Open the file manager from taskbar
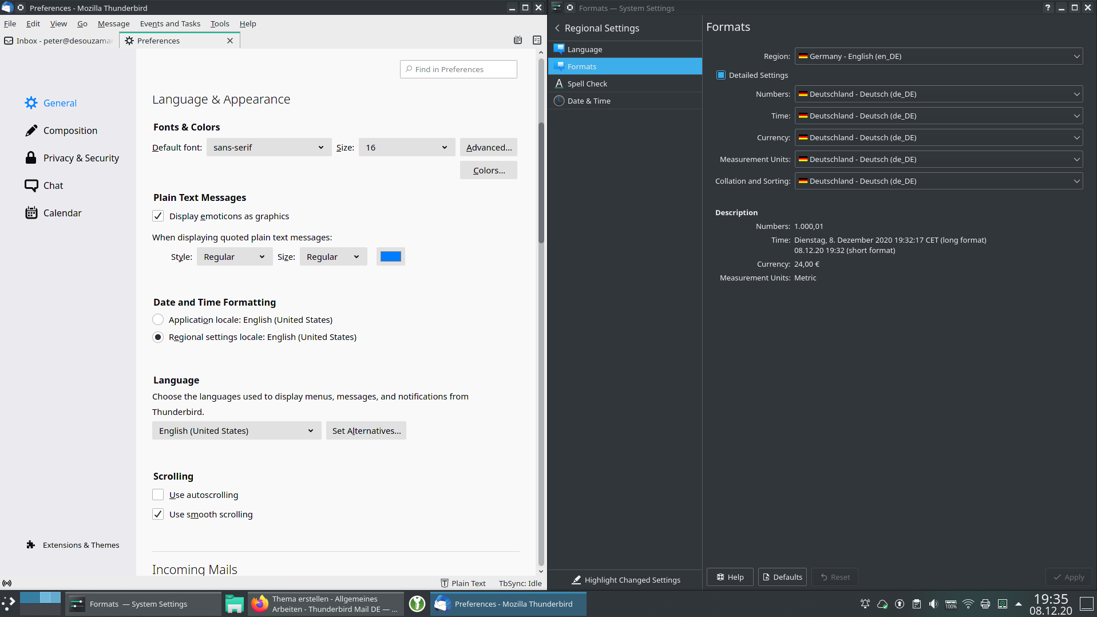1097x617 pixels. coord(234,604)
